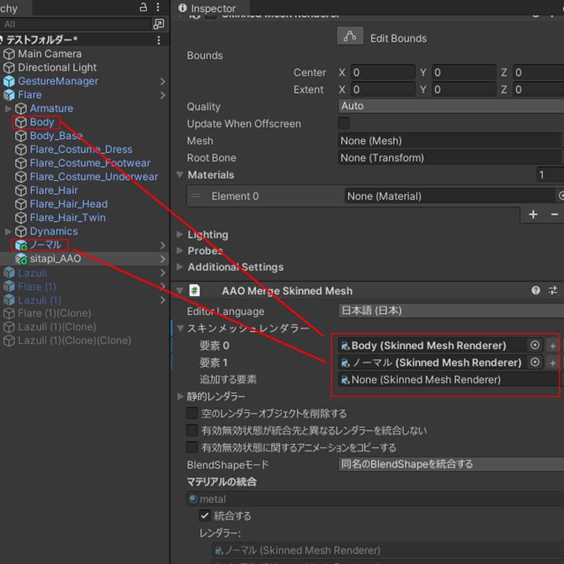Screen dimensions: 564x564
Task: Collapse the AAO Merge Skinned Mesh component
Action: point(179,290)
